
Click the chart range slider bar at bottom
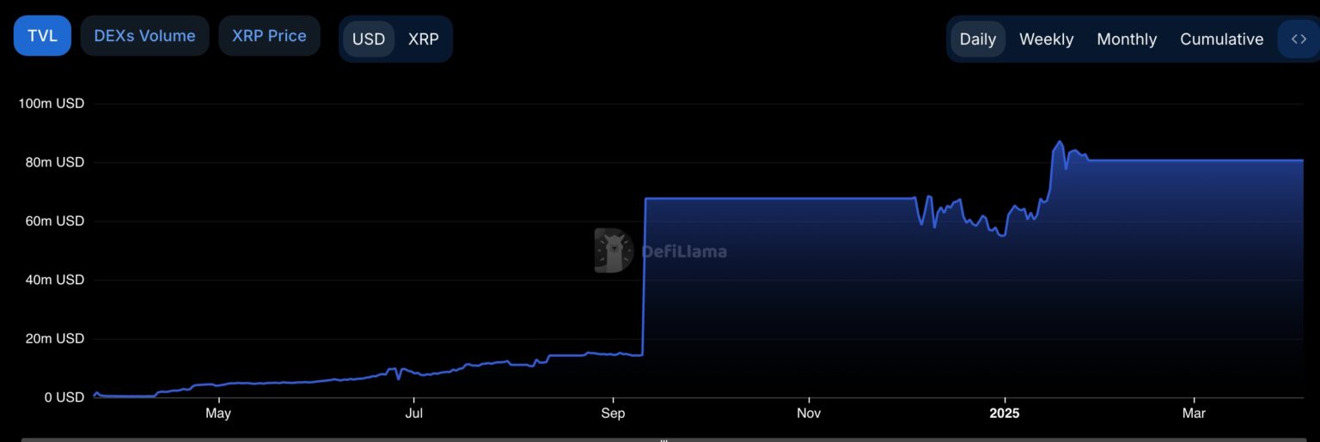point(662,439)
